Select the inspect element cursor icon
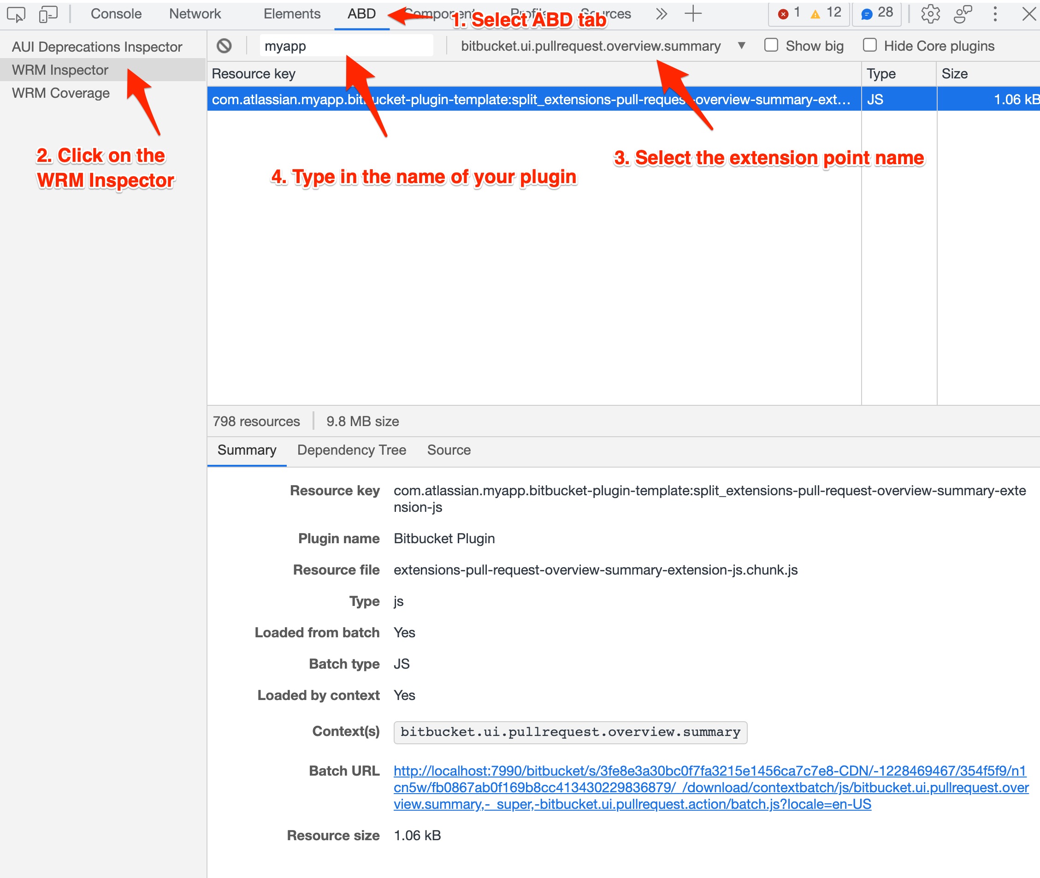Image resolution: width=1040 pixels, height=878 pixels. (x=17, y=14)
